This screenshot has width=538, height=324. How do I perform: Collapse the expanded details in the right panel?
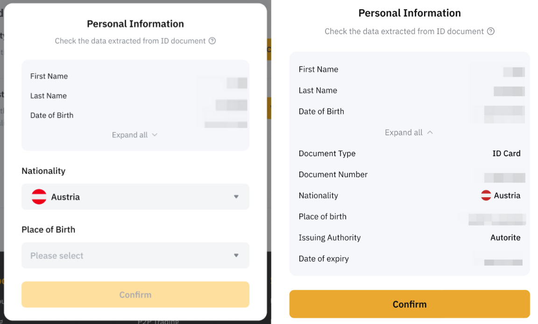coord(409,132)
